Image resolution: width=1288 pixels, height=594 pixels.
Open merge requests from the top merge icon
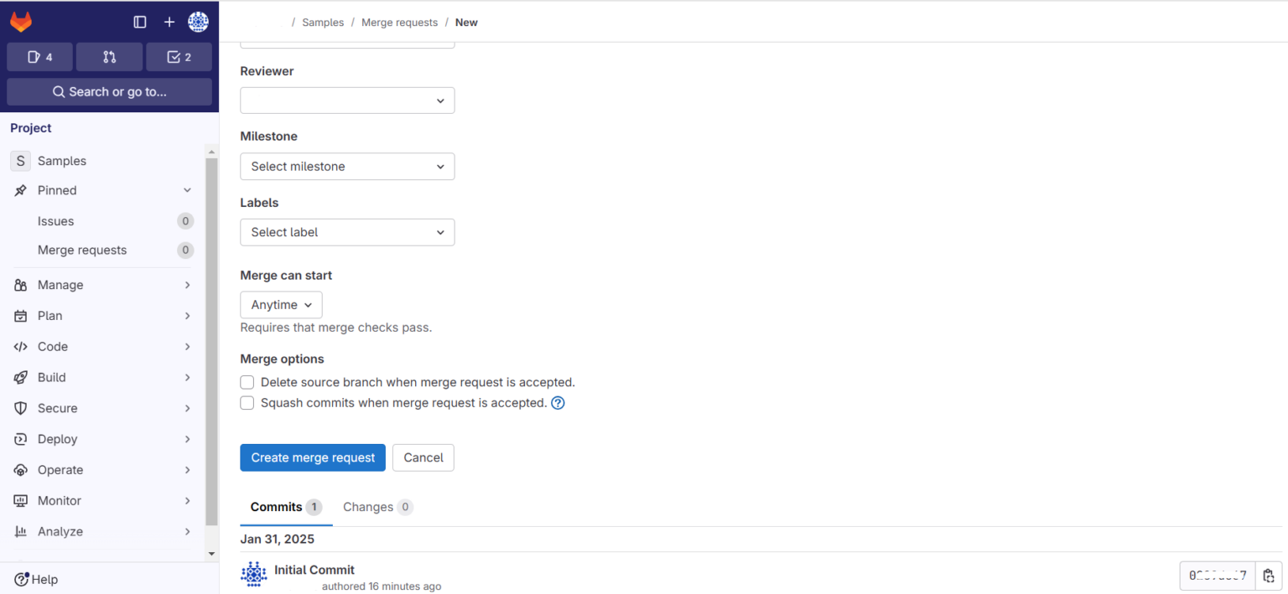(108, 56)
